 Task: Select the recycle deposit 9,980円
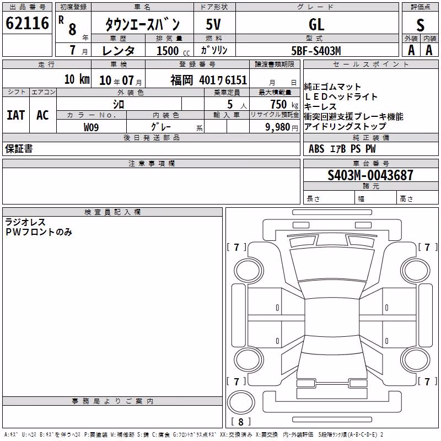pos(282,127)
